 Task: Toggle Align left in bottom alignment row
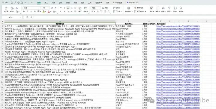coord(61,12)
